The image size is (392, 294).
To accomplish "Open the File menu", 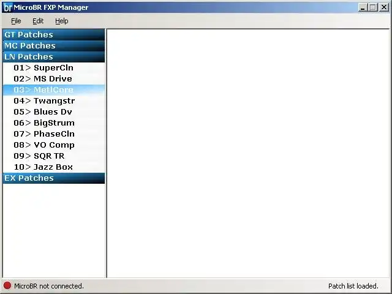I will [16, 21].
